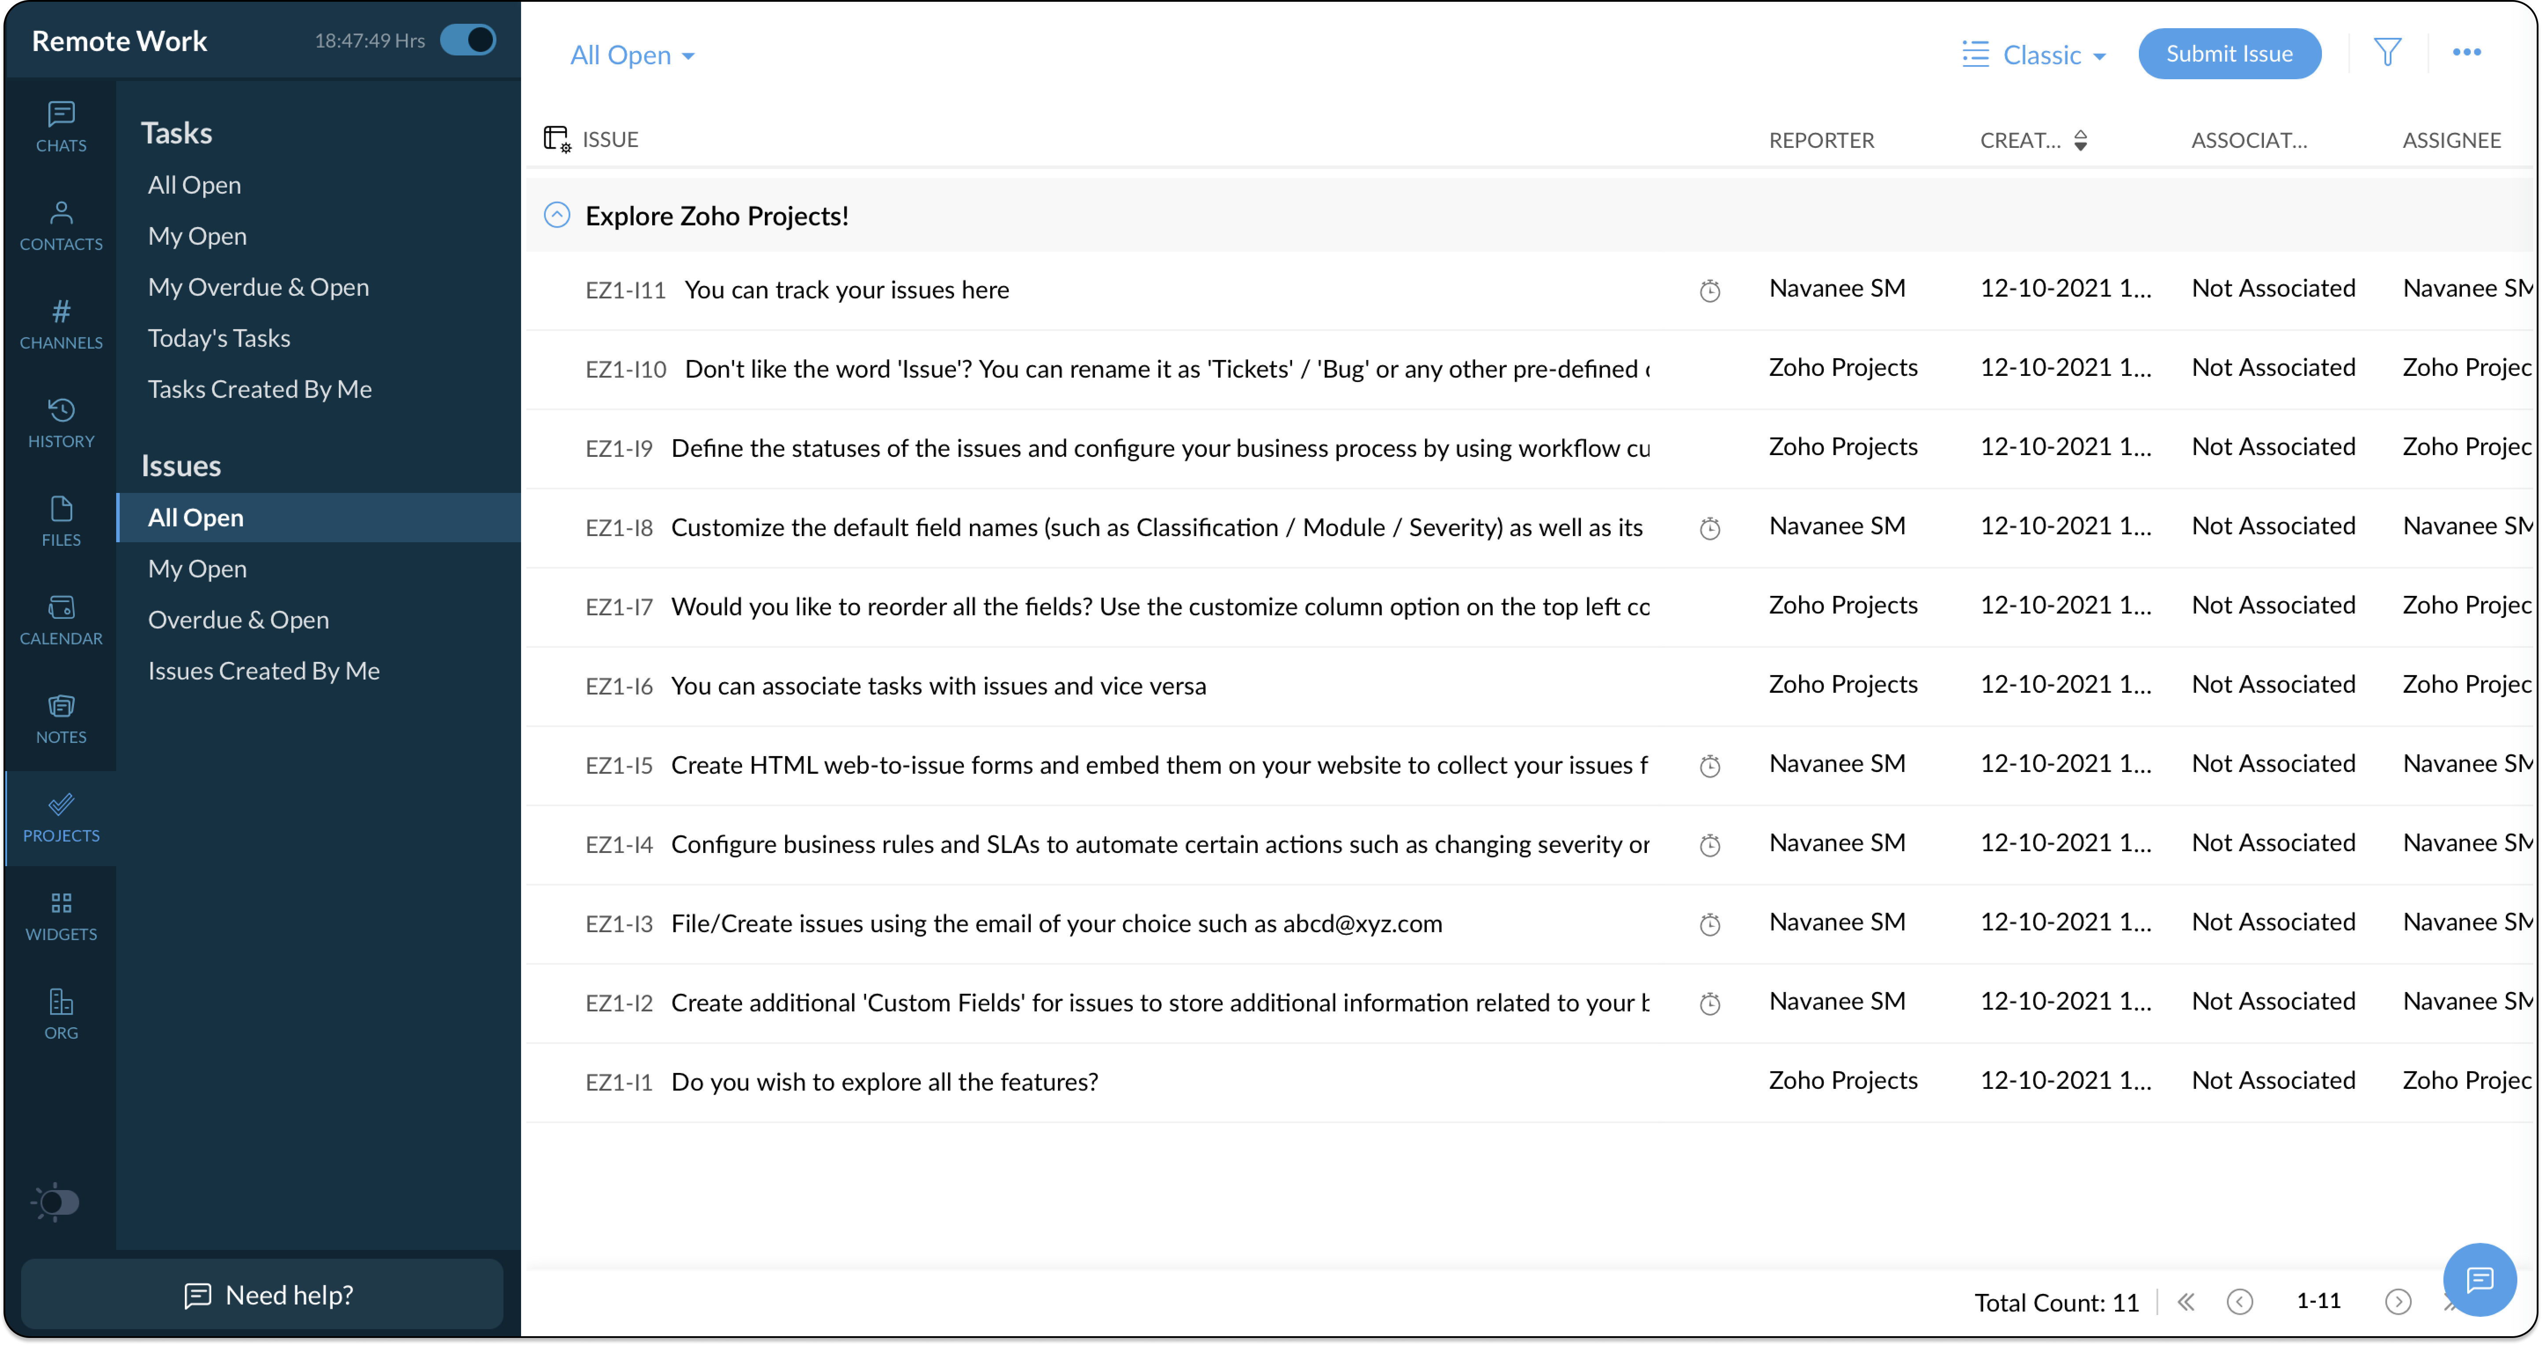Image resolution: width=2542 pixels, height=1345 pixels.
Task: Collapse the Explore Zoho Projects group
Action: click(557, 215)
